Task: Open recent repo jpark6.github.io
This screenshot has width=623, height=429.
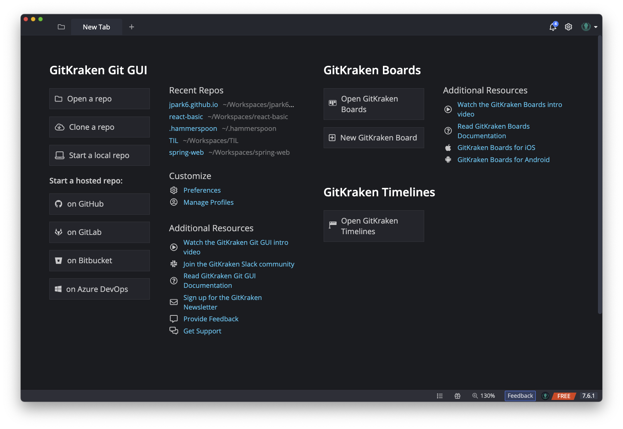Action: (193, 105)
